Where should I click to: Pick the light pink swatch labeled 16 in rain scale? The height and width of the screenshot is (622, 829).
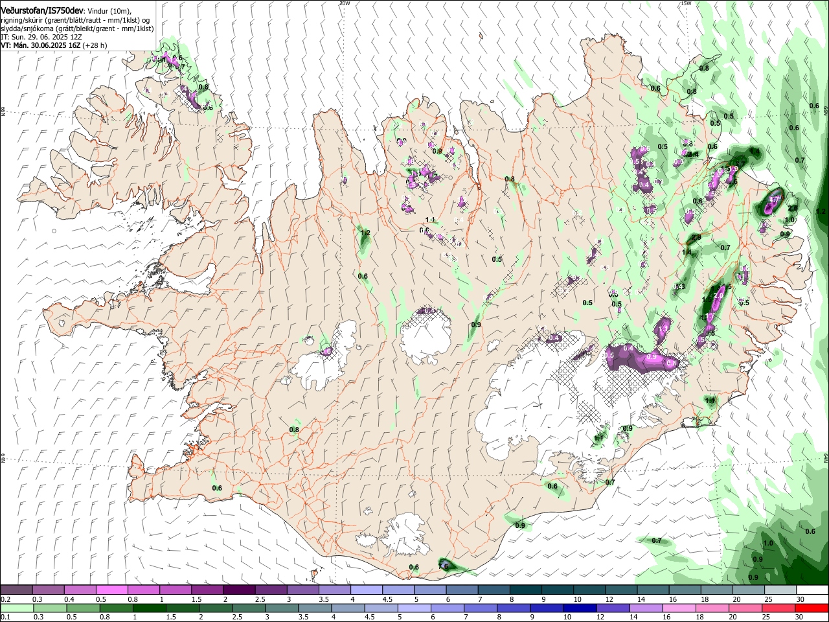click(679, 608)
